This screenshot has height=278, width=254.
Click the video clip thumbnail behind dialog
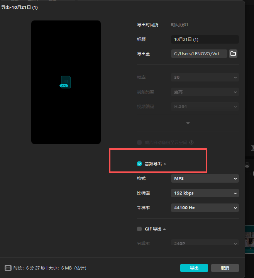(250, 239)
